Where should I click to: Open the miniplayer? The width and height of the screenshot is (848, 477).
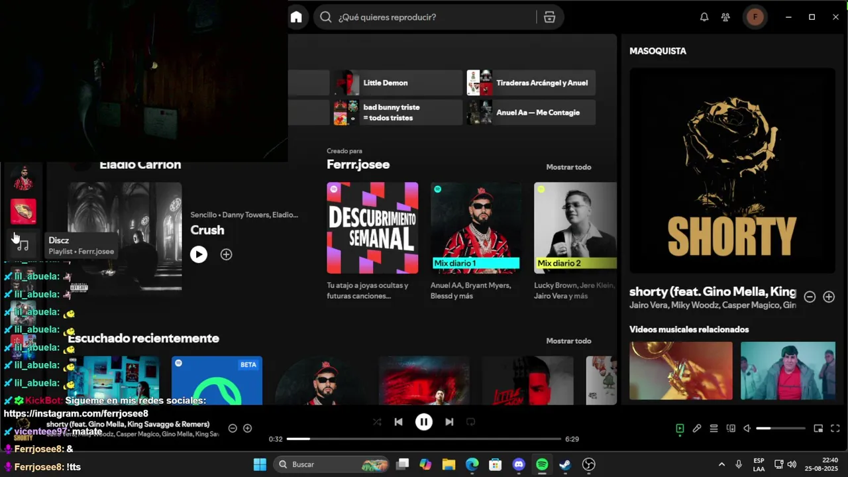click(818, 429)
